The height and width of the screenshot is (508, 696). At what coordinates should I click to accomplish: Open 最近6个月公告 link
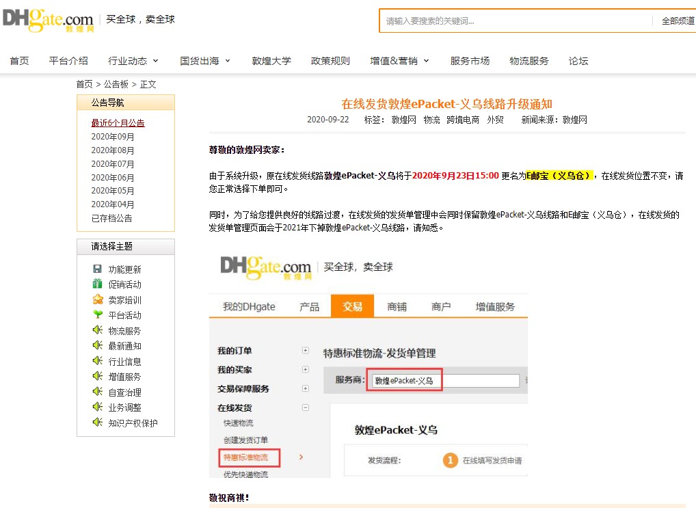point(118,123)
